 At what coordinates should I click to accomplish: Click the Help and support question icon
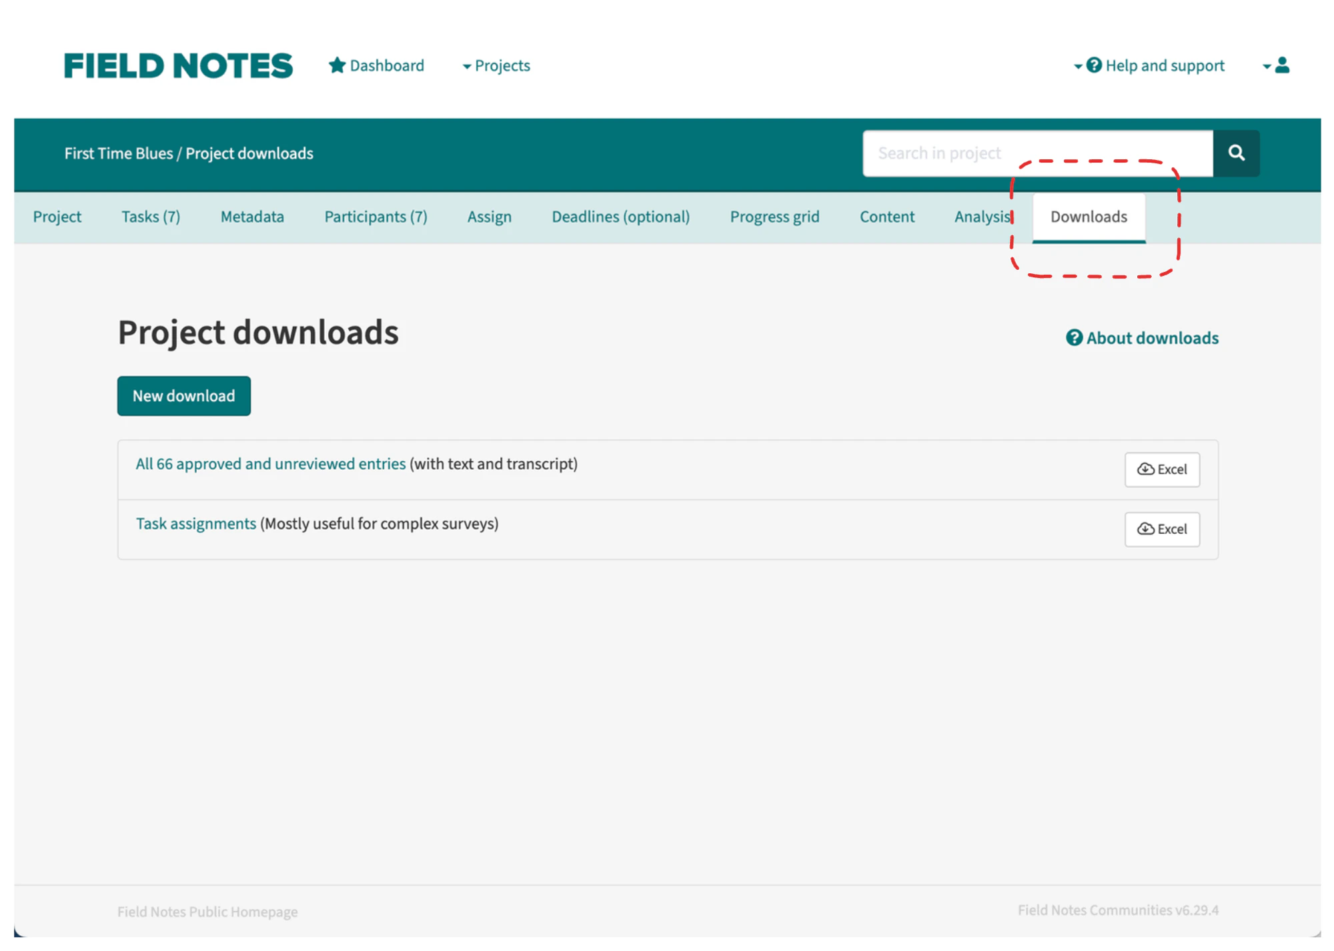(1094, 65)
